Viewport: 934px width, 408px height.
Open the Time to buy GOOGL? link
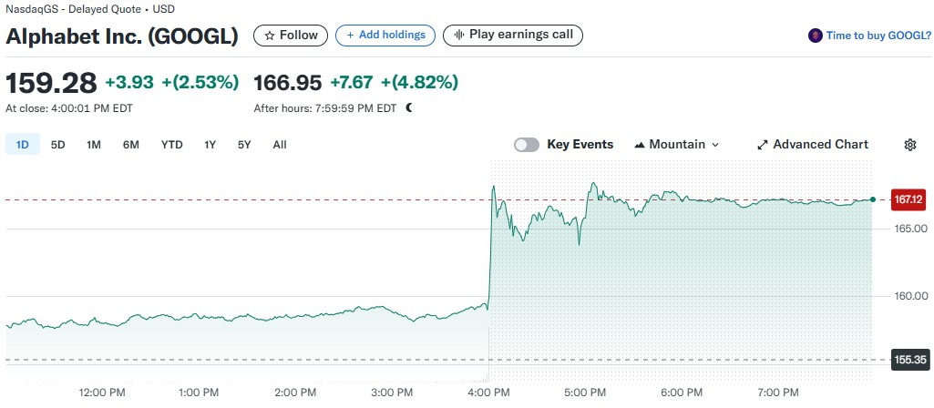[878, 36]
